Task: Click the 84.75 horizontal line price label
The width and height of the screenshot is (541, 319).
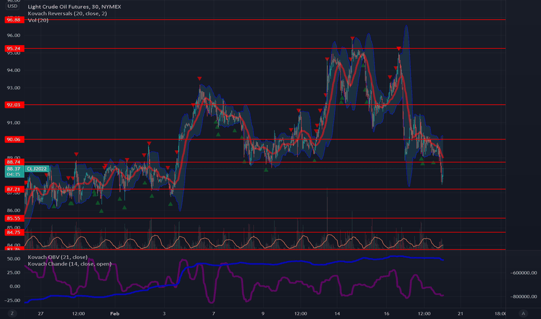Action: click(14, 233)
